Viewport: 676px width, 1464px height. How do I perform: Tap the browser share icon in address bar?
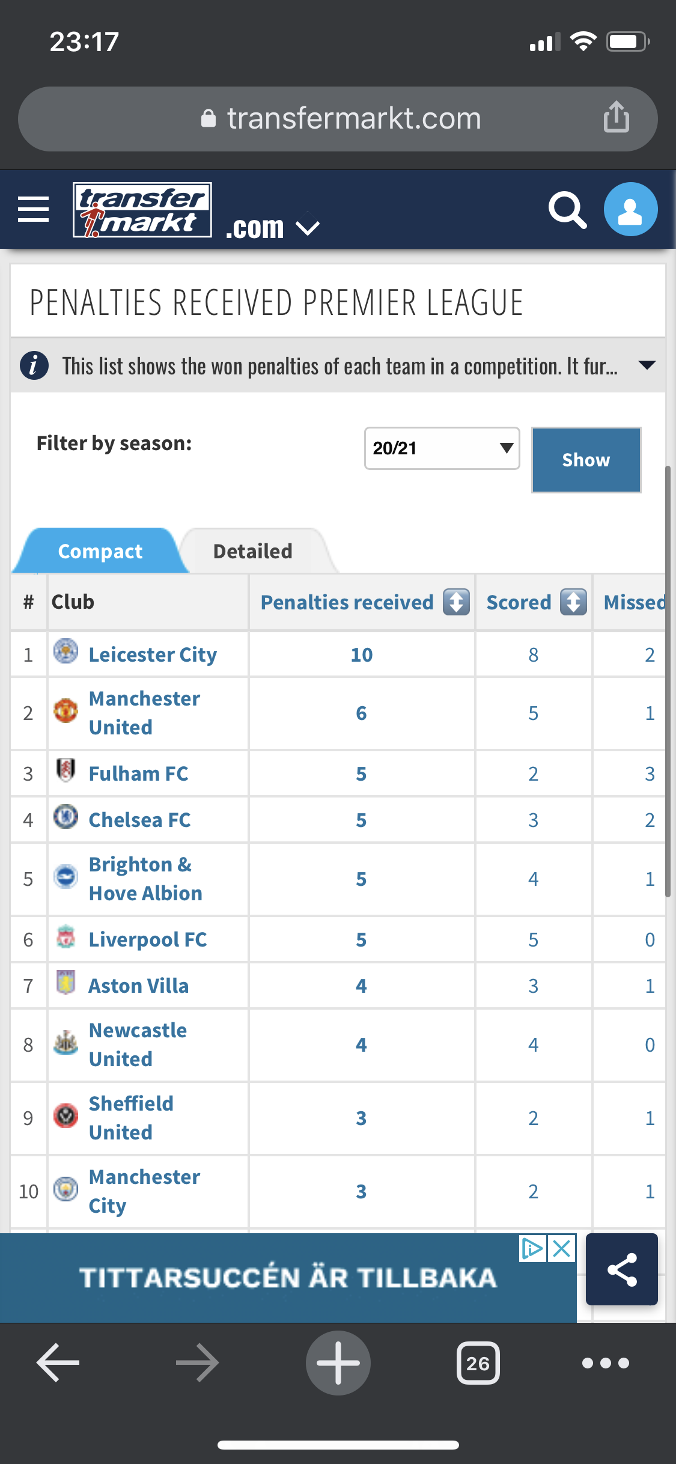(616, 117)
